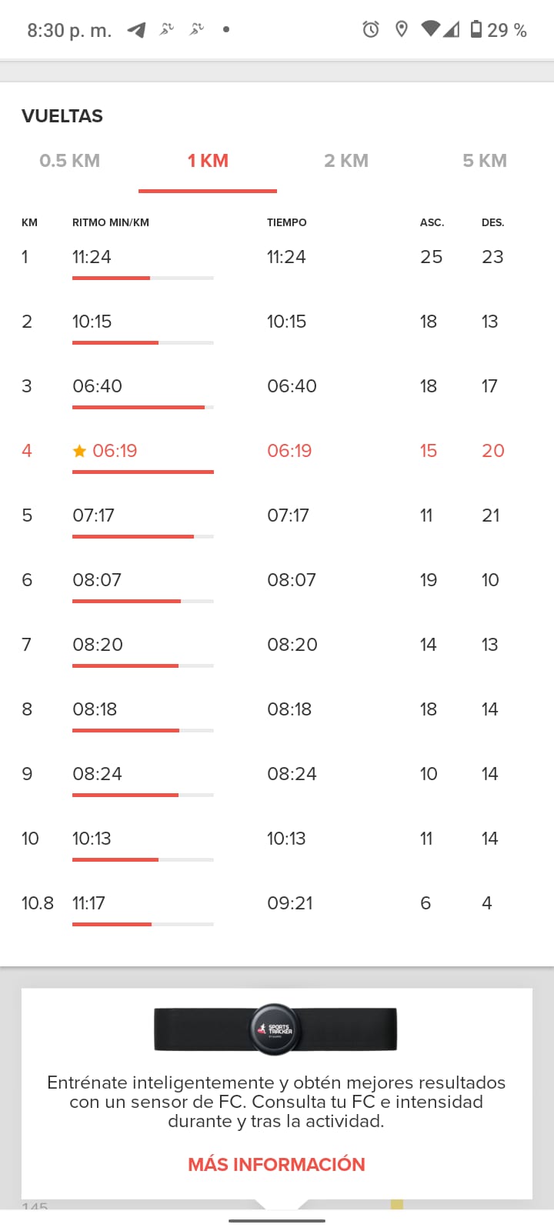Tap the heart rate sensor promo text
The height and width of the screenshot is (1231, 554).
(x=276, y=1102)
